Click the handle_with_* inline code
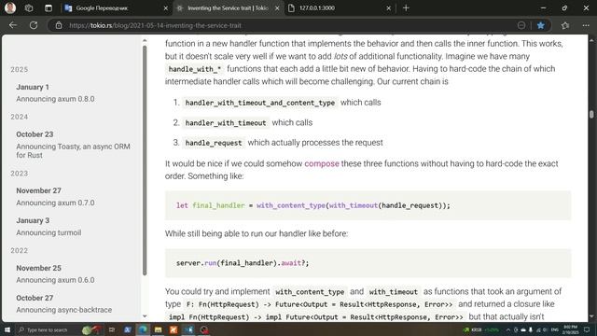 [x=195, y=69]
